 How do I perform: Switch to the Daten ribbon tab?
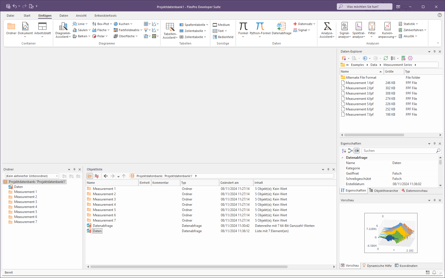click(64, 16)
